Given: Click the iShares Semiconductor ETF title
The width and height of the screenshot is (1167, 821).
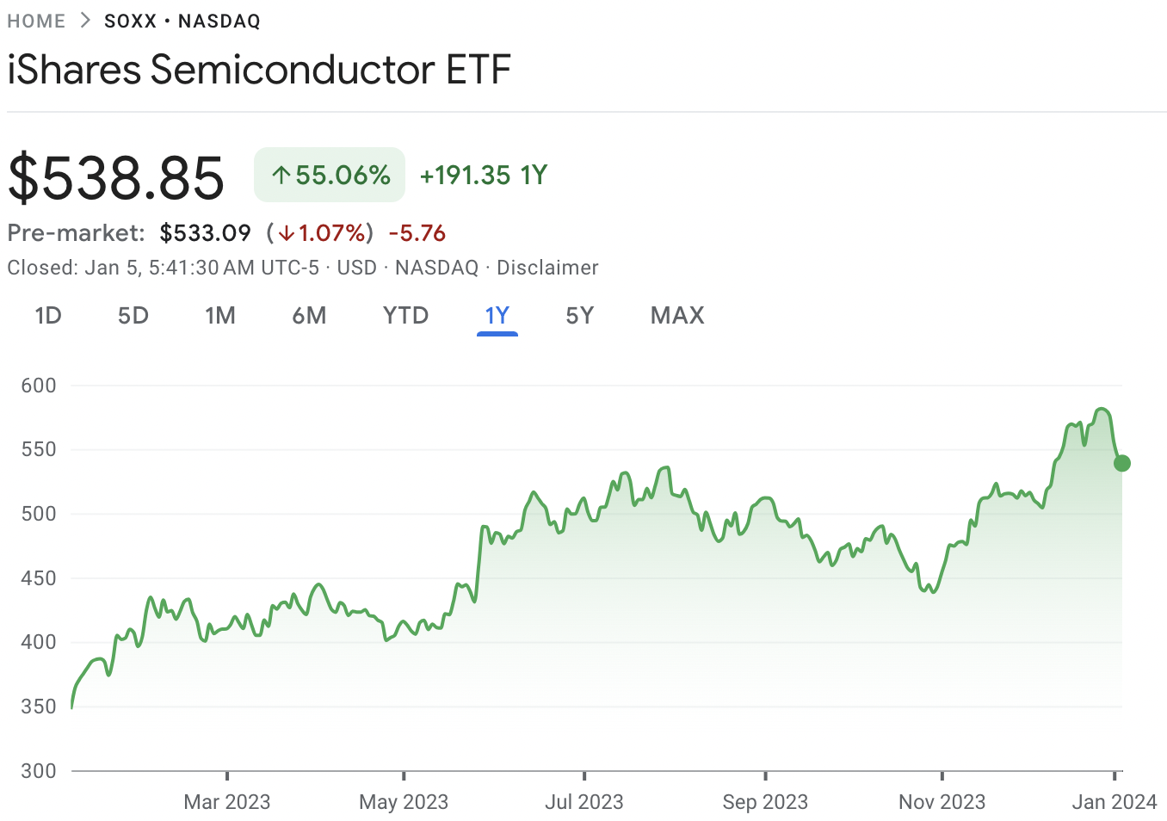Looking at the screenshot, I should [x=259, y=70].
